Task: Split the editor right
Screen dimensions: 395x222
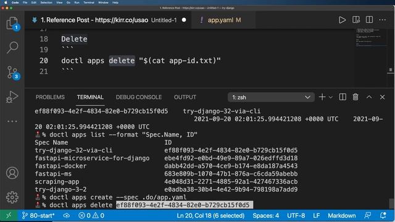Action: 369,20
